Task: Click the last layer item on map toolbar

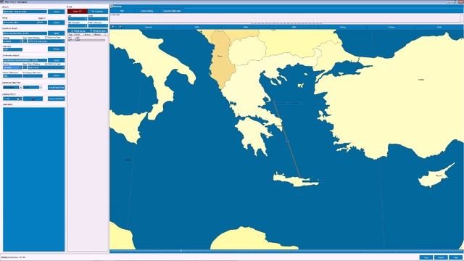Action: (x=439, y=27)
